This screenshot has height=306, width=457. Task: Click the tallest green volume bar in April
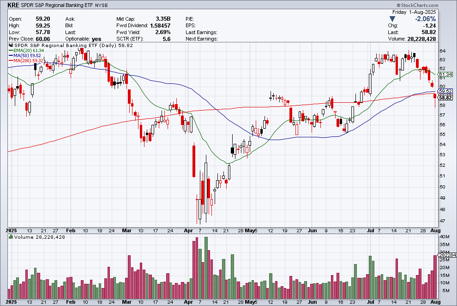(x=206, y=267)
